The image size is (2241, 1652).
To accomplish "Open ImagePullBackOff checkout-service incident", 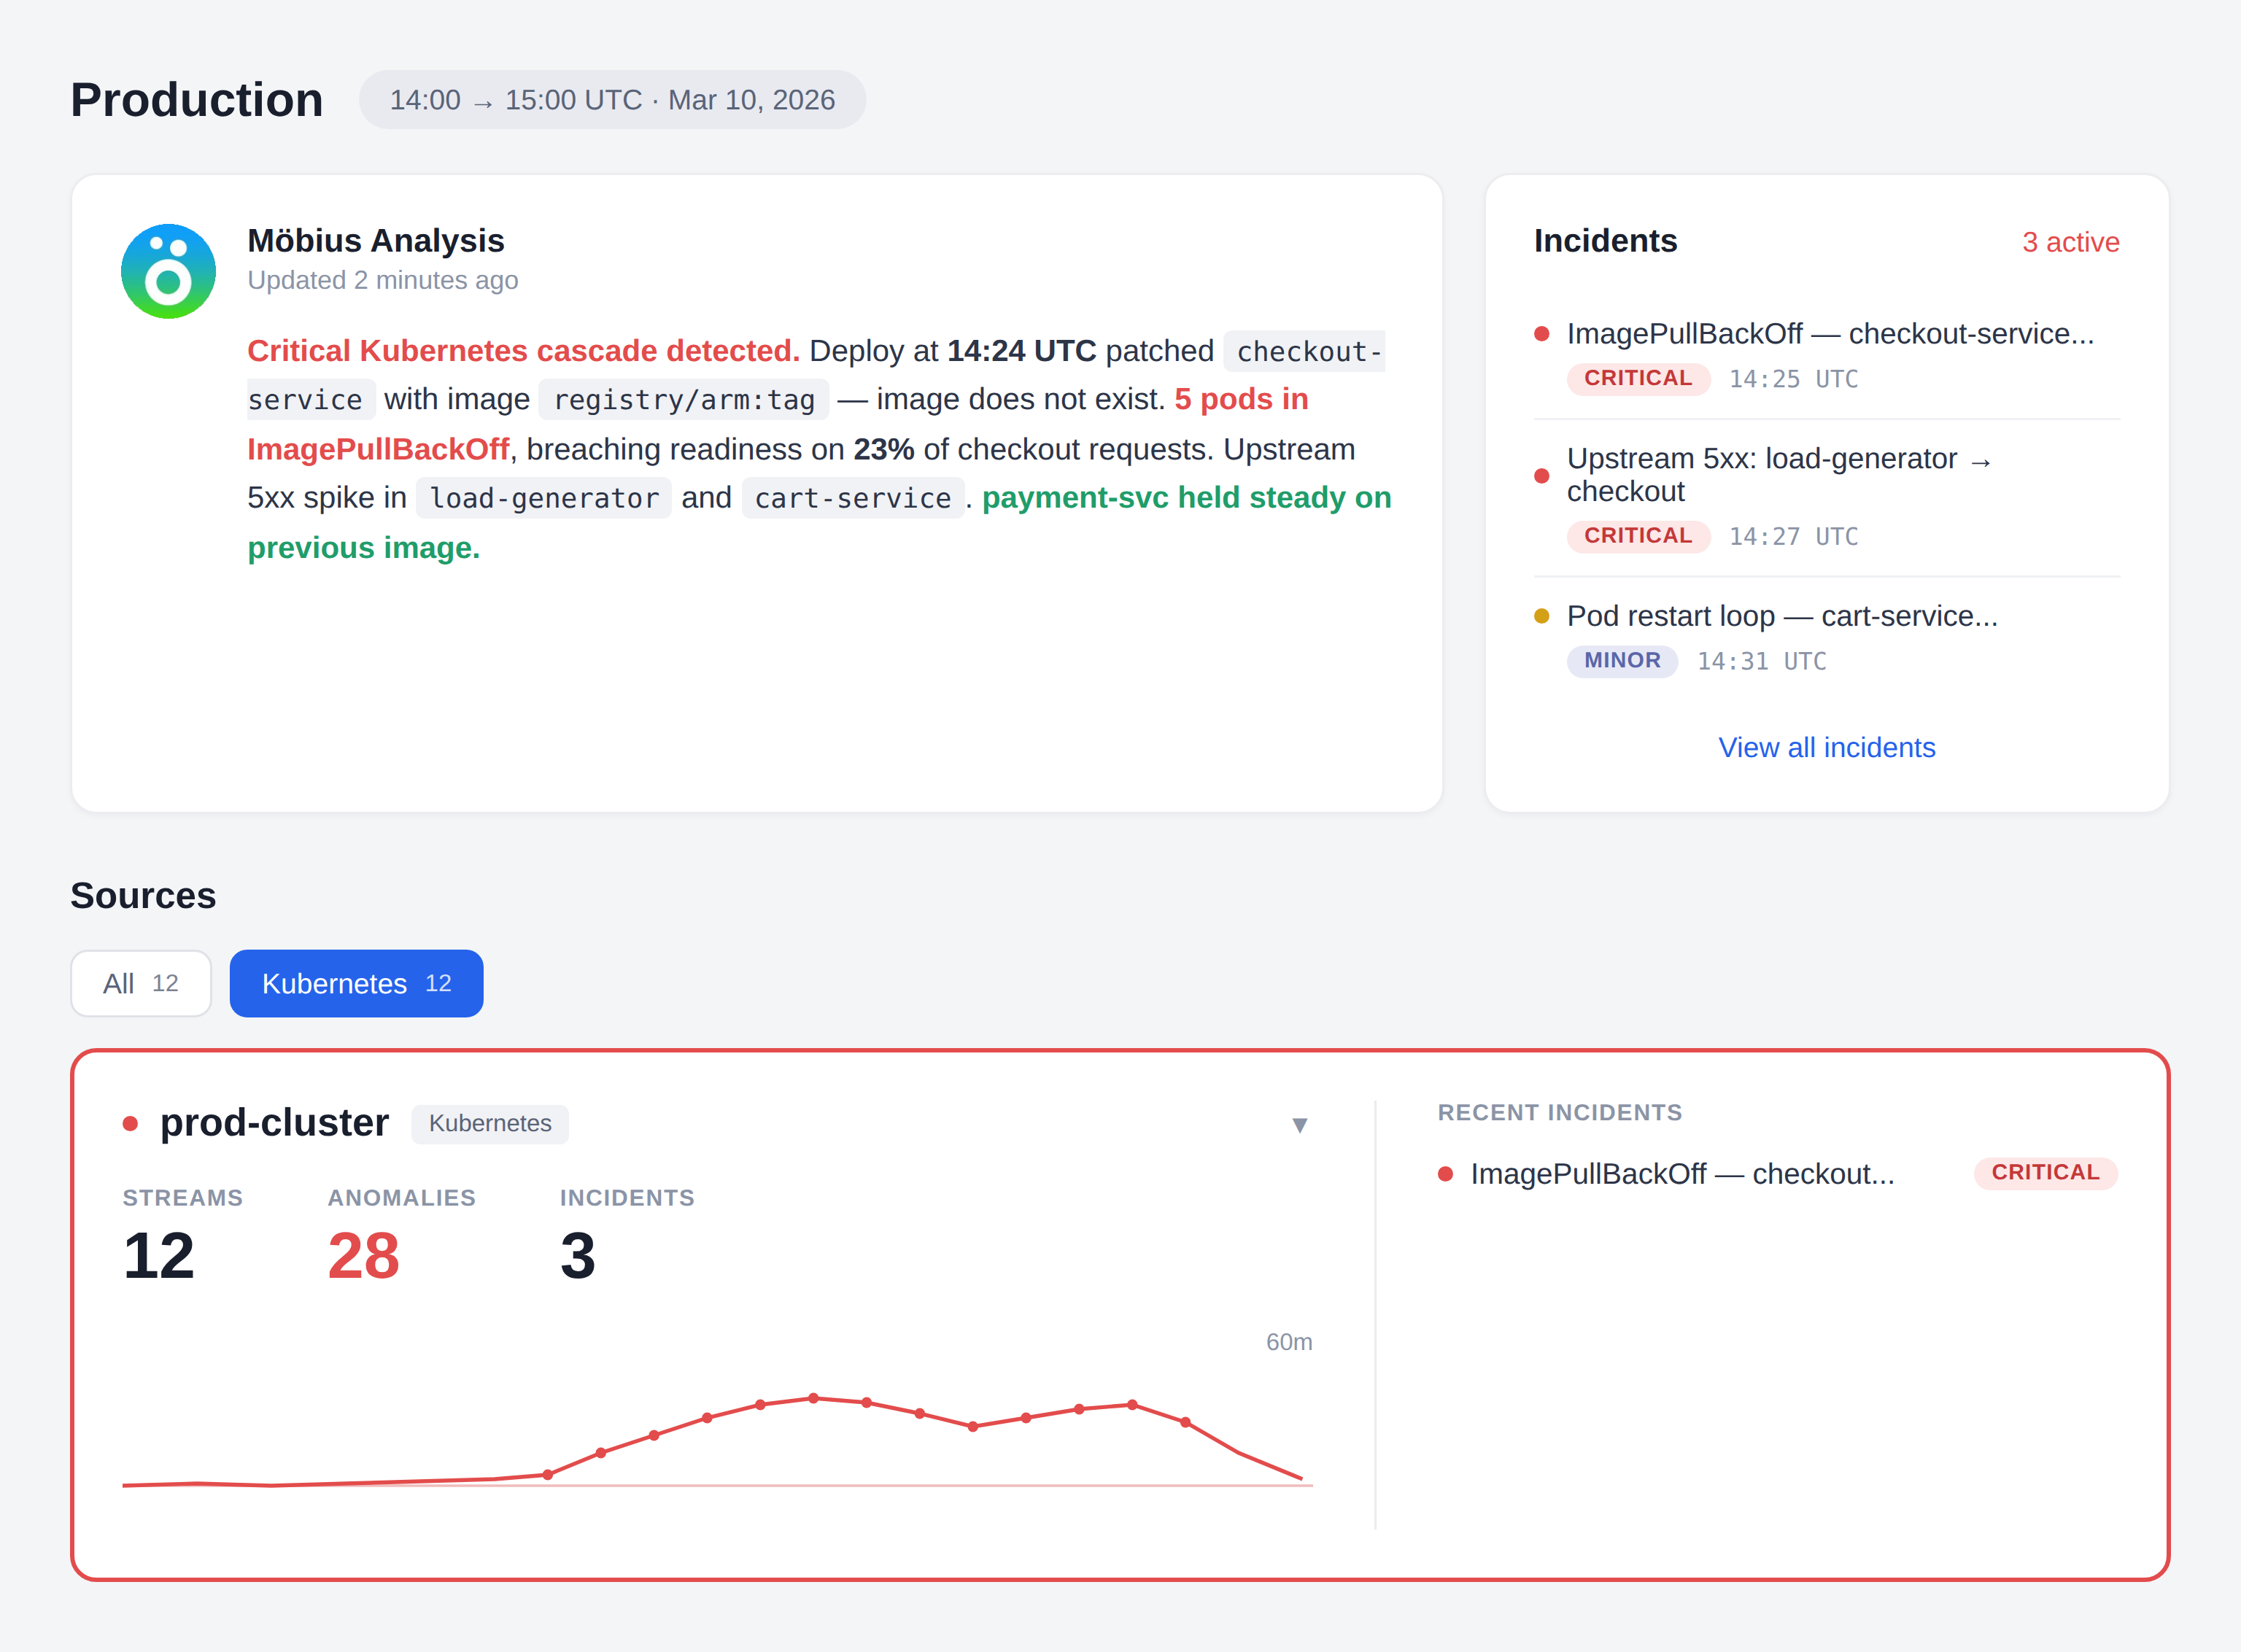I will tap(1829, 334).
